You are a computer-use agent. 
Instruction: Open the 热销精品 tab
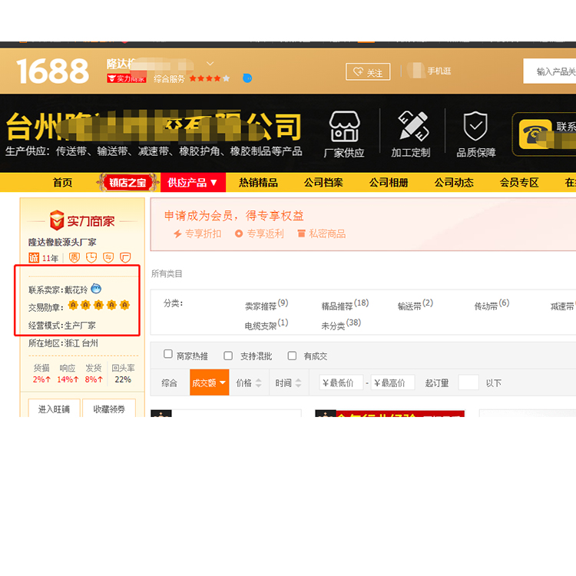coord(258,183)
